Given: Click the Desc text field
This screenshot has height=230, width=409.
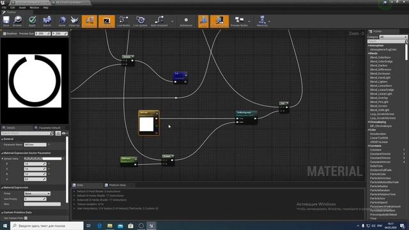Looking at the screenshot, I should pyautogui.click(x=42, y=204).
